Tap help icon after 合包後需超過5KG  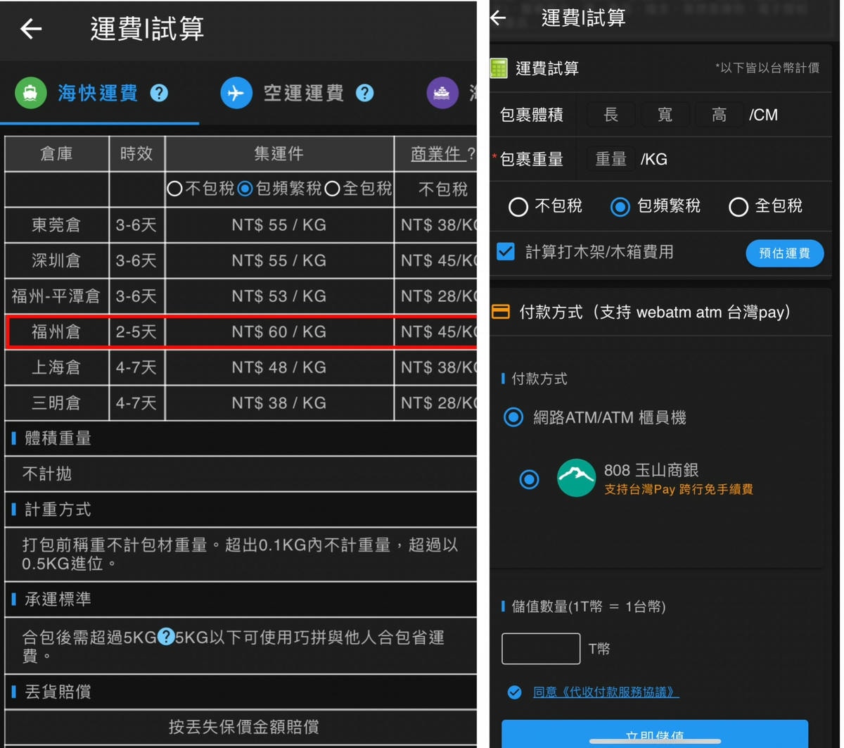(165, 638)
